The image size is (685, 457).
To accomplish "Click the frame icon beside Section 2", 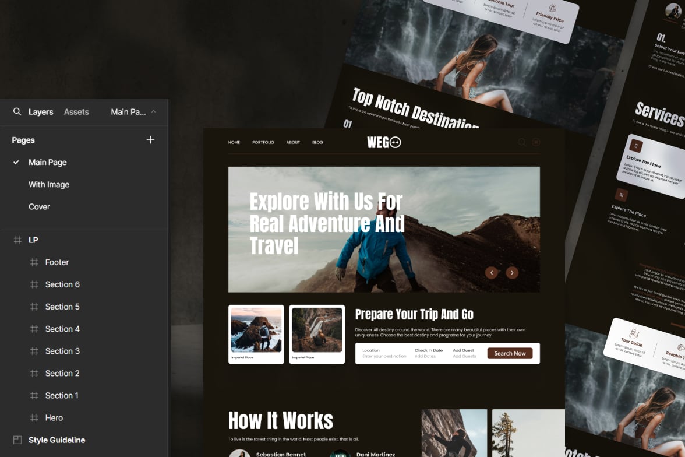I will point(34,374).
